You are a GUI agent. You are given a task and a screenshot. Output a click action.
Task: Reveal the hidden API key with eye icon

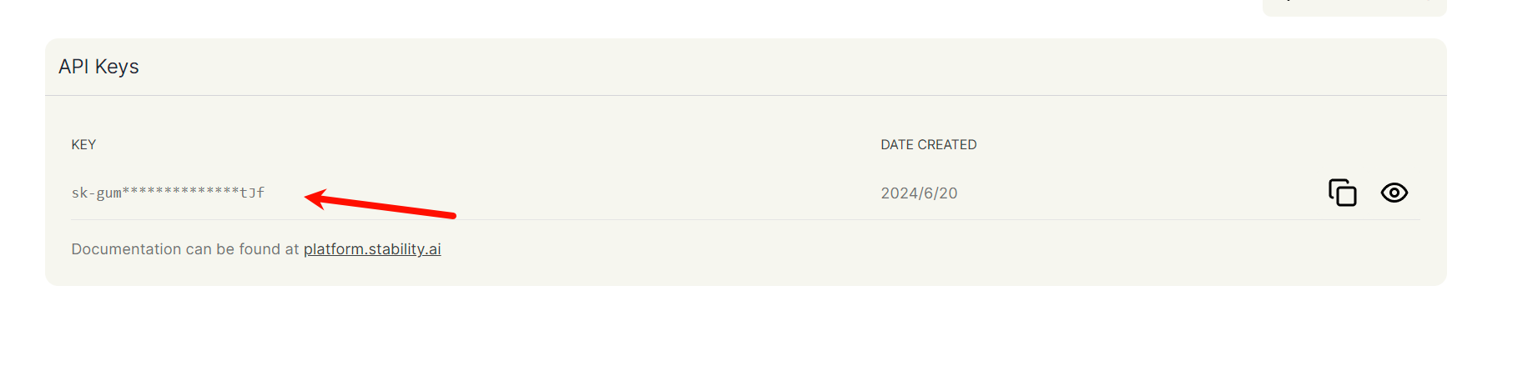click(1394, 193)
